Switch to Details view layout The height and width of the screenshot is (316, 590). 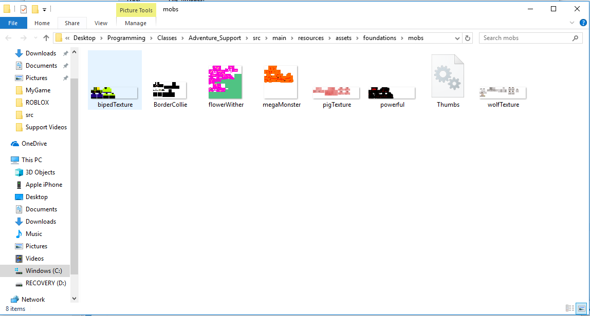coord(570,308)
